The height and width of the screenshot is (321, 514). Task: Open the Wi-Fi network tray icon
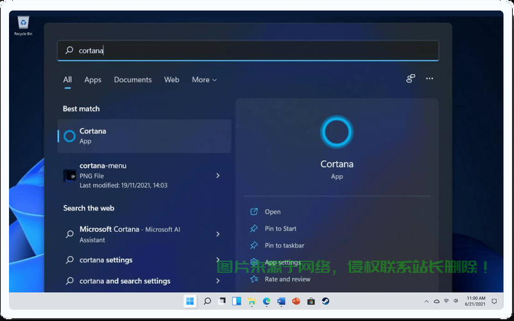[x=447, y=301]
